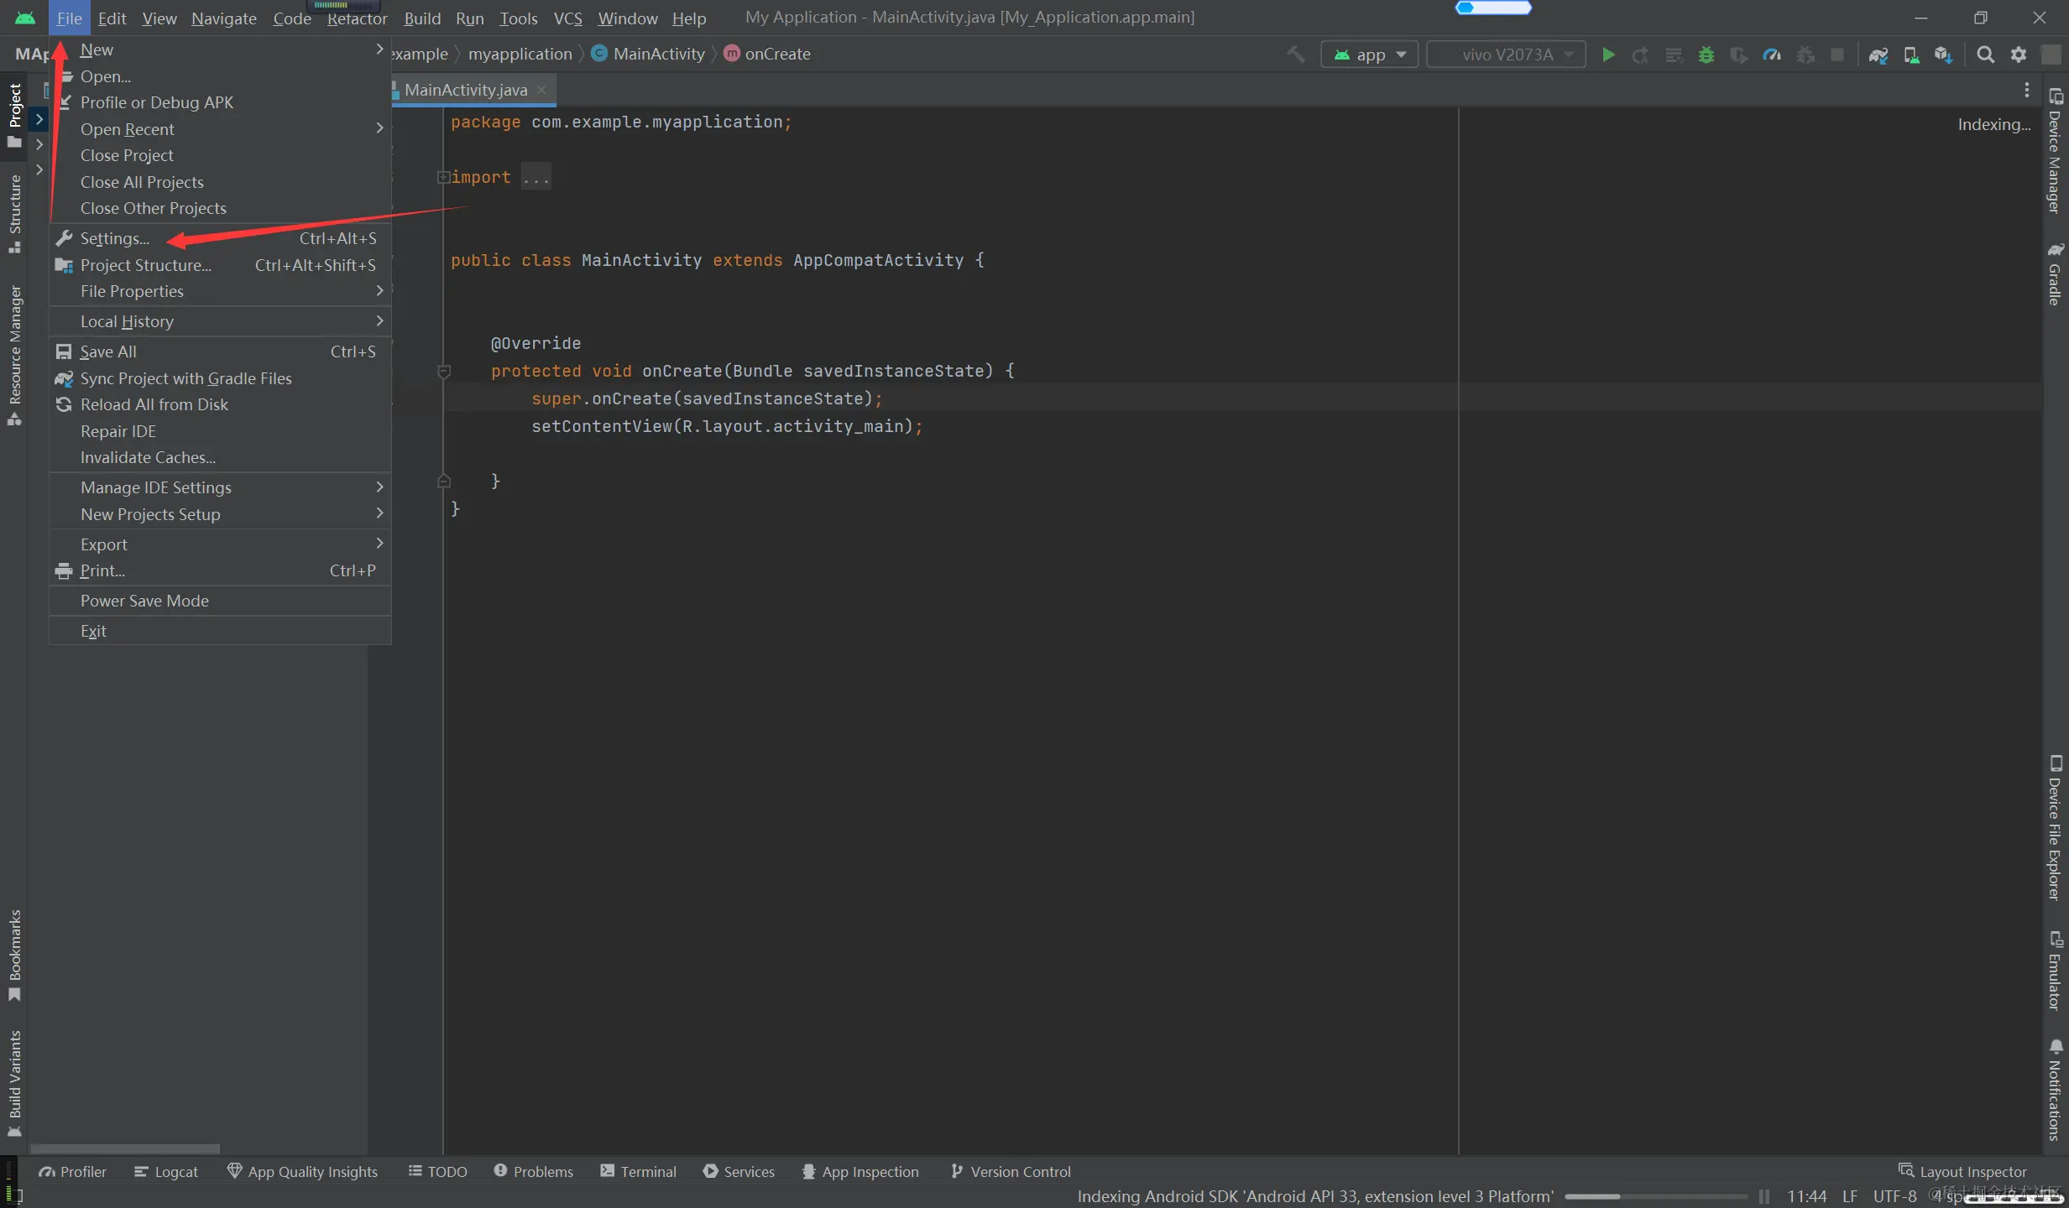Open Device Manager toolbar phone icon
The height and width of the screenshot is (1208, 2069).
(1911, 55)
